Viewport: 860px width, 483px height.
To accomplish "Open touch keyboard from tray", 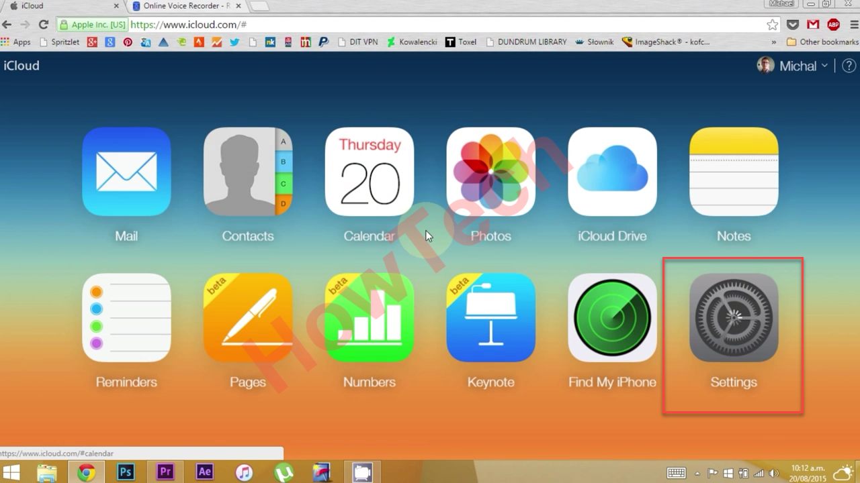I will point(676,473).
